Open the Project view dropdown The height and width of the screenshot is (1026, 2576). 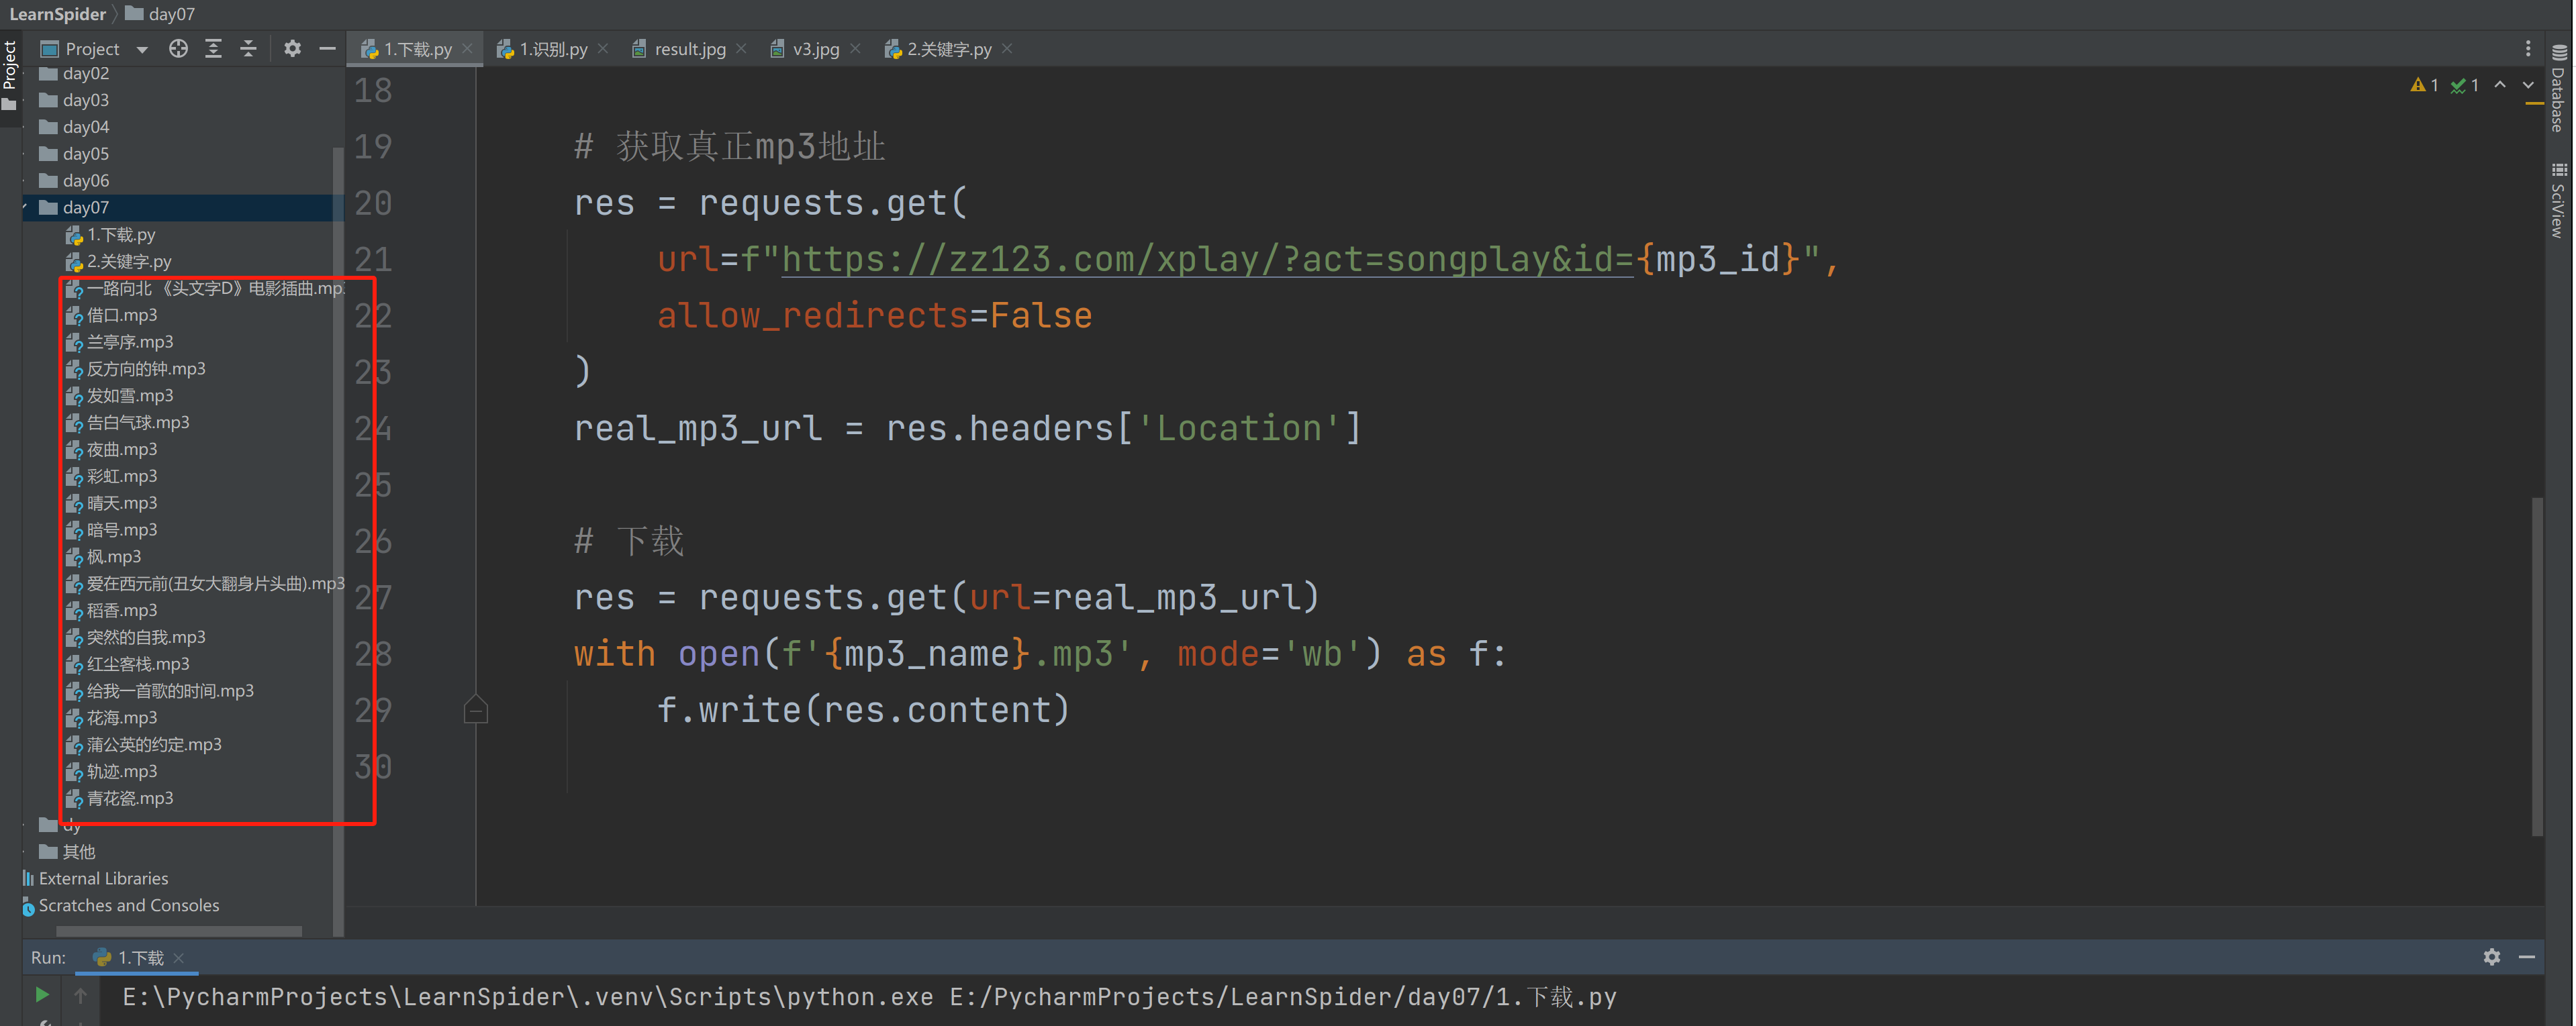[142, 49]
